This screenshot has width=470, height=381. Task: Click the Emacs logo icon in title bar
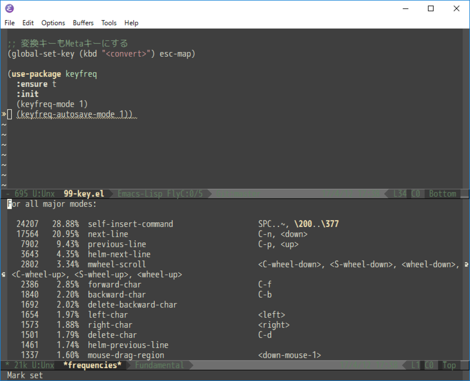point(9,8)
